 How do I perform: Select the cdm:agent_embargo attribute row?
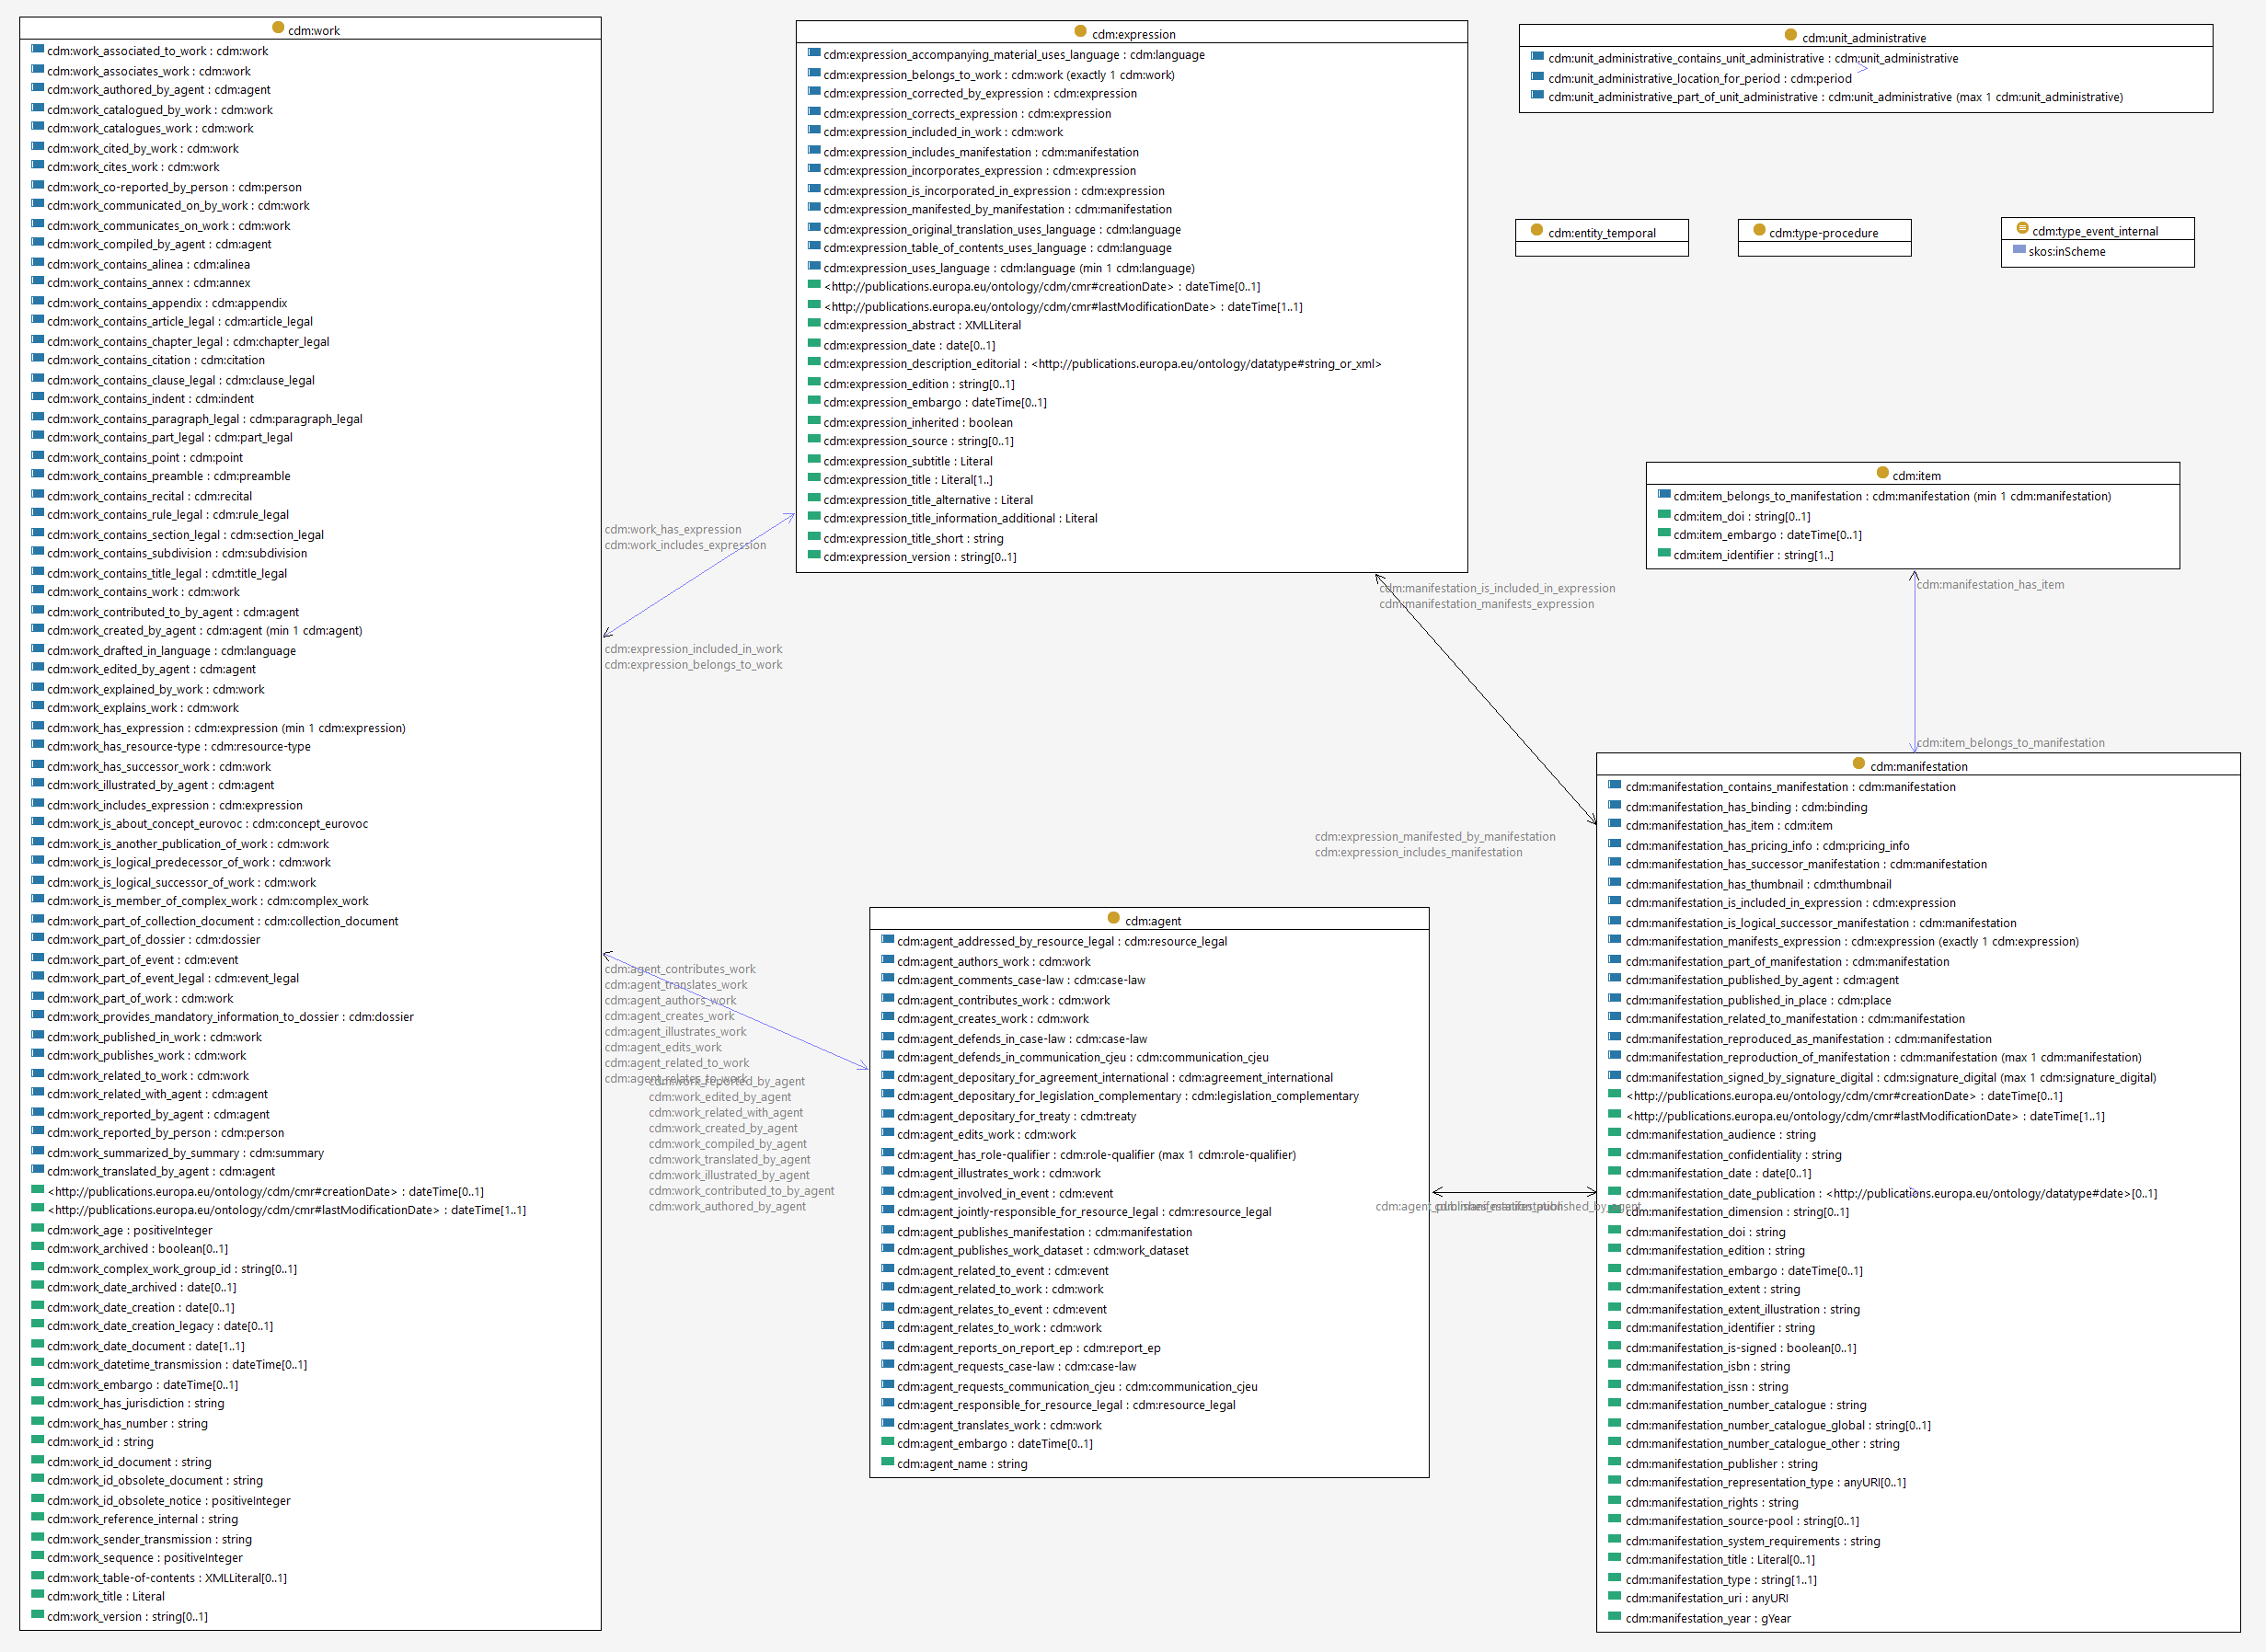(994, 1444)
